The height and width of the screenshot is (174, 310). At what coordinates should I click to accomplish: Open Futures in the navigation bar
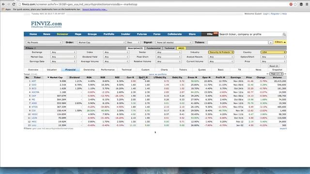click(142, 34)
